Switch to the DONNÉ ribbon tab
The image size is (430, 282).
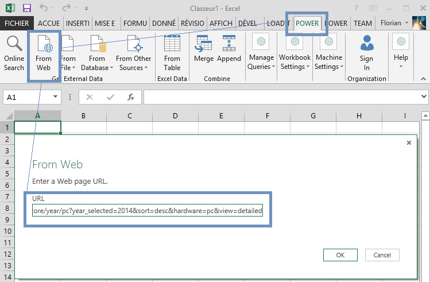(164, 24)
